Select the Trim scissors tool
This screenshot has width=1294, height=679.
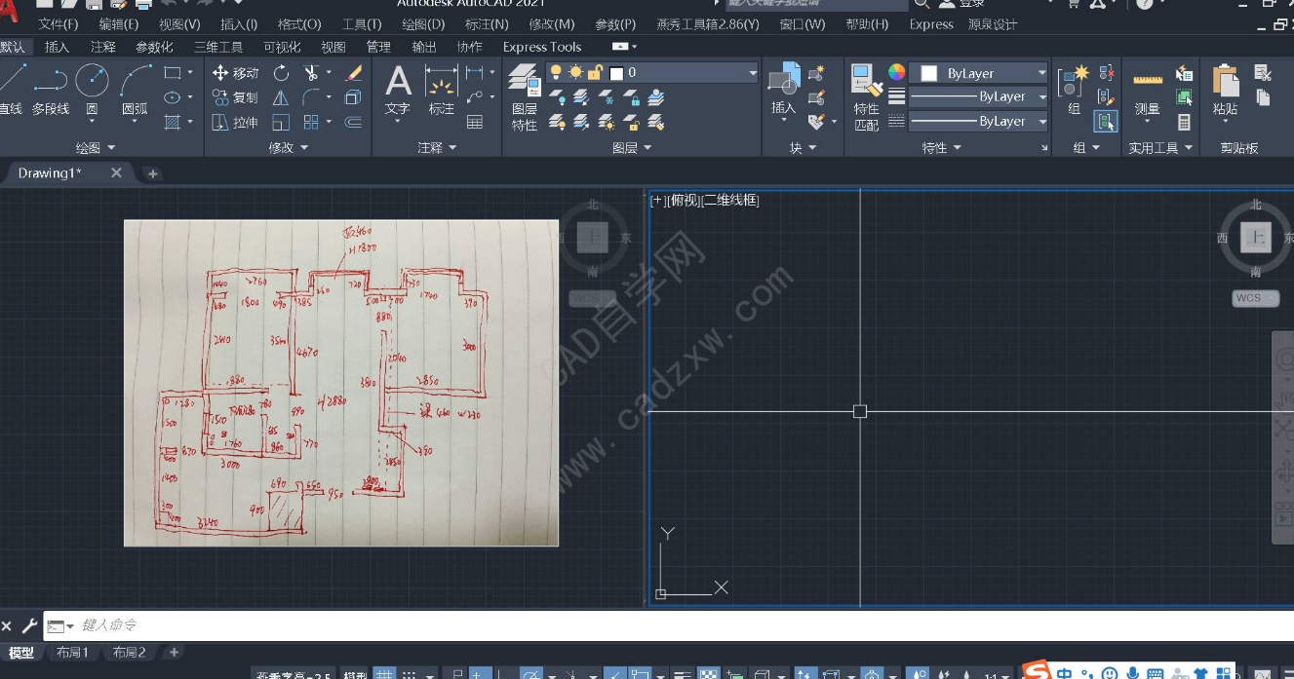311,73
